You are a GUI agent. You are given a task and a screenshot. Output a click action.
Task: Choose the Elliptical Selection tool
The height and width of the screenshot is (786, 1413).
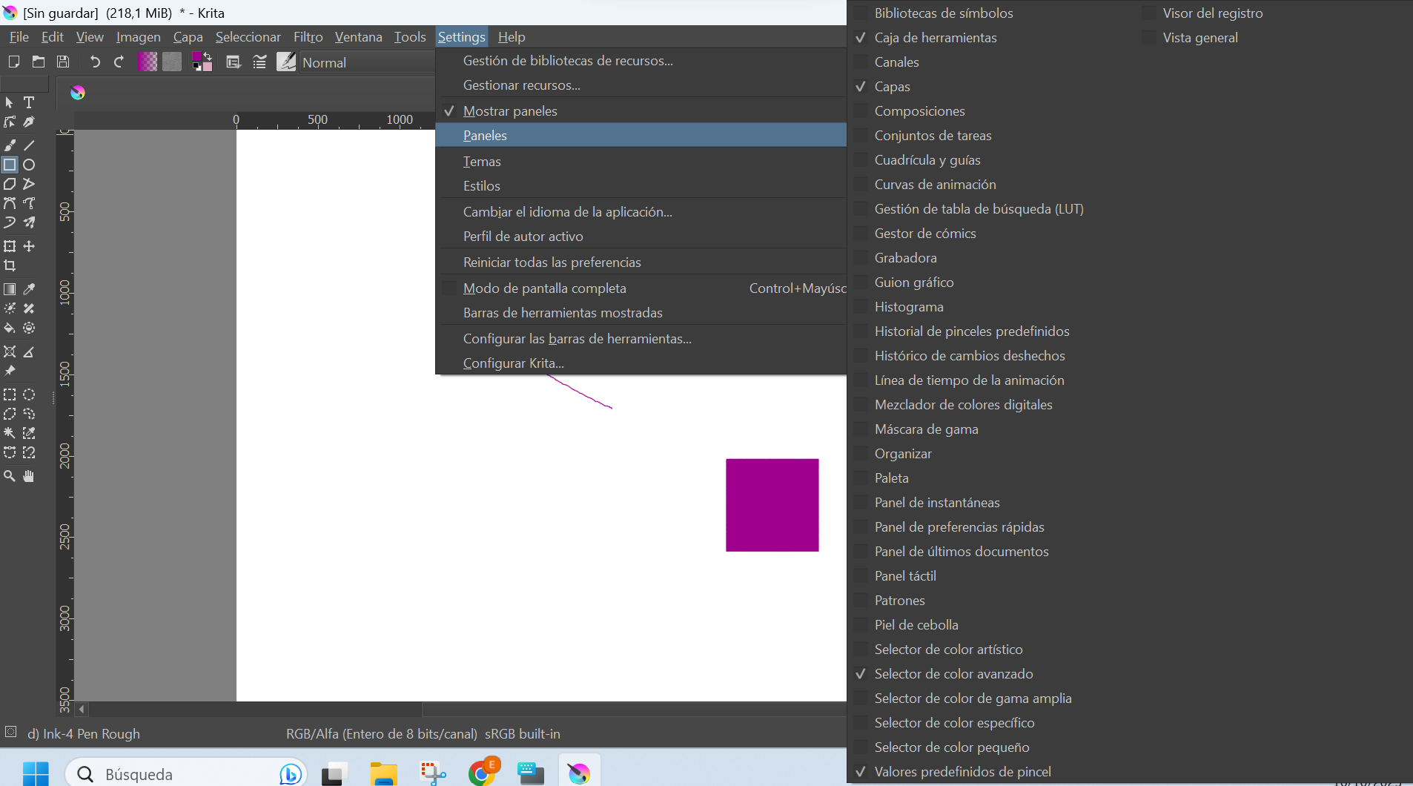[x=29, y=394]
